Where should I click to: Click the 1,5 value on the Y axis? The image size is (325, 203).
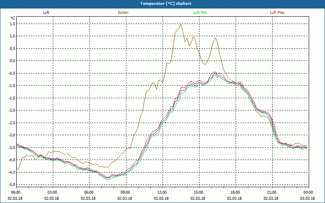13,24
